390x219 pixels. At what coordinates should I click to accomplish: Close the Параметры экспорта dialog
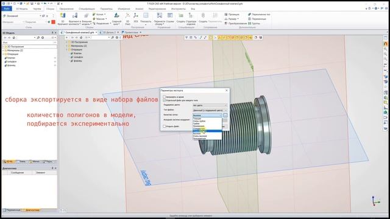click(x=226, y=91)
